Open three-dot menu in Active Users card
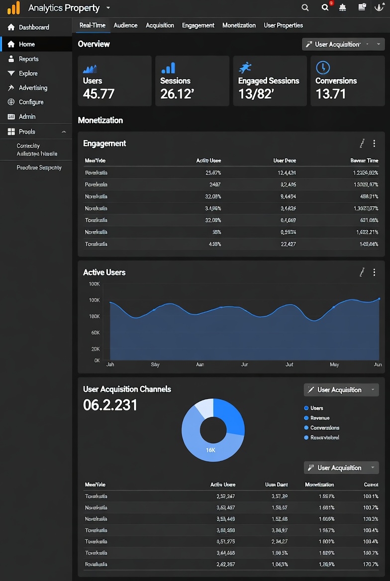 (374, 272)
